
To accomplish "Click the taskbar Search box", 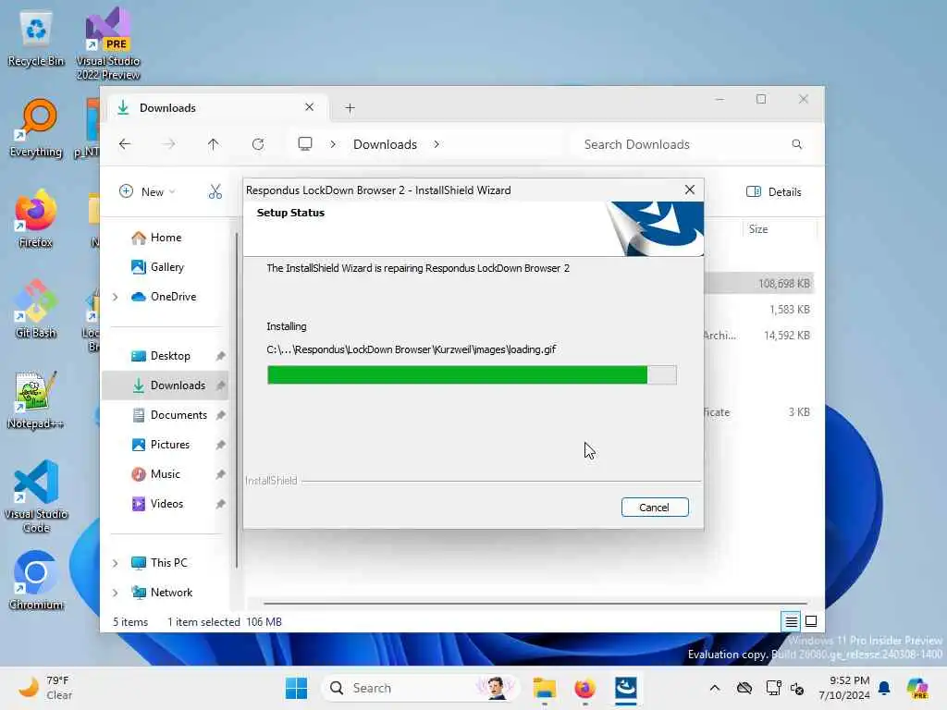I will click(420, 688).
